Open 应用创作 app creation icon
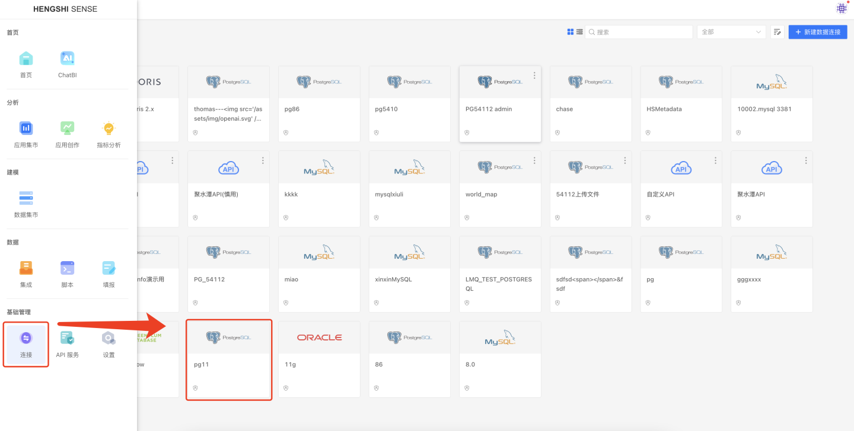 (x=67, y=128)
